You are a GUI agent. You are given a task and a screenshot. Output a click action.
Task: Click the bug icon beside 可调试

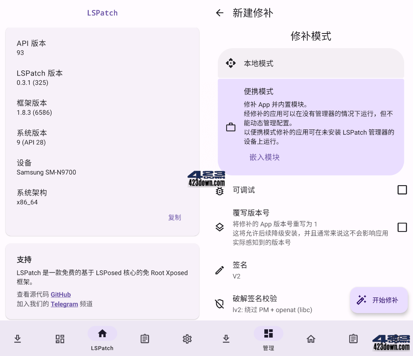pyautogui.click(x=219, y=191)
